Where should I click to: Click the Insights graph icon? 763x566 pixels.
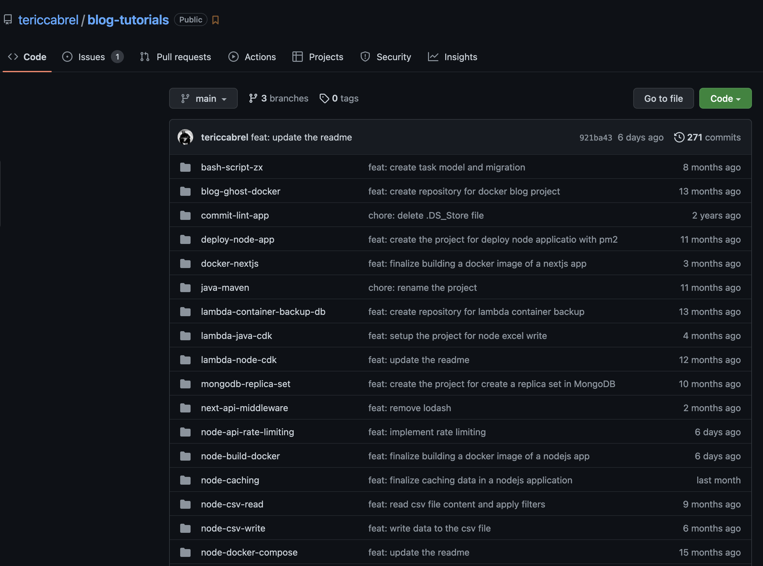433,57
